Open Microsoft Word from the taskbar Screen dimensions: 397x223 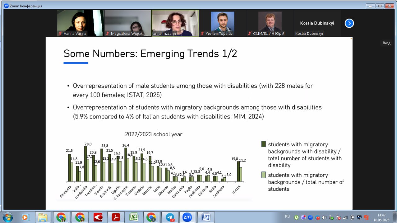(206, 217)
